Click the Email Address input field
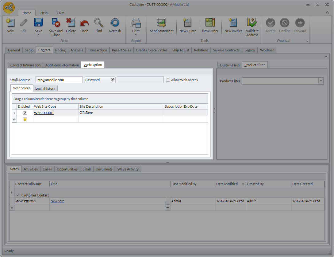 [x=59, y=80]
